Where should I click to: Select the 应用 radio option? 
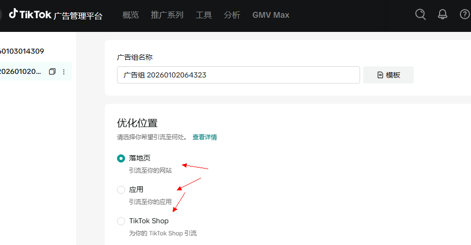(121, 190)
